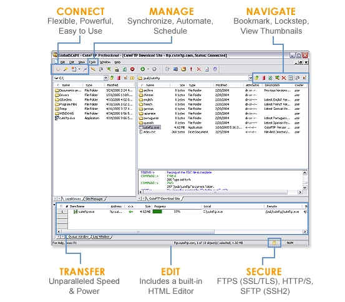Open the New connection dropdown arrow
Viewport: 345px width, 302px height.
pyautogui.click(x=79, y=69)
